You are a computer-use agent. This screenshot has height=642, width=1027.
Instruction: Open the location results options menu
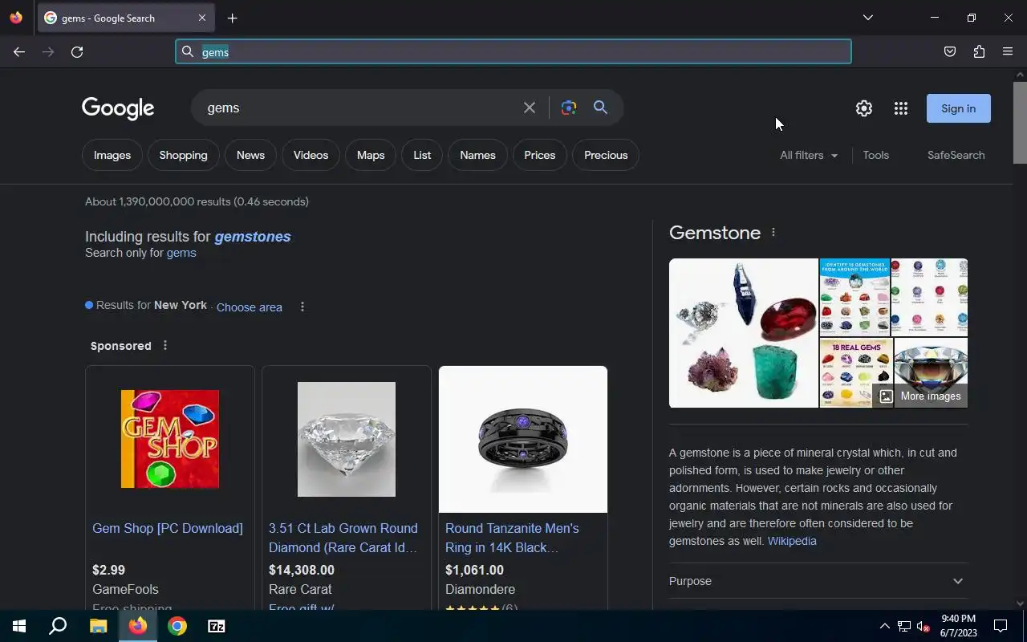302,307
